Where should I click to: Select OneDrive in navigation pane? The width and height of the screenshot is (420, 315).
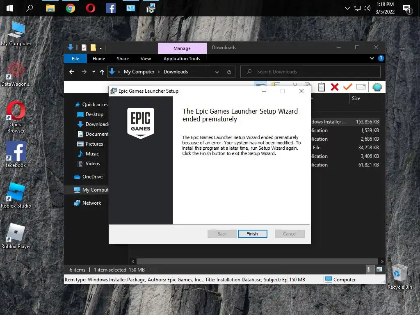point(88,177)
